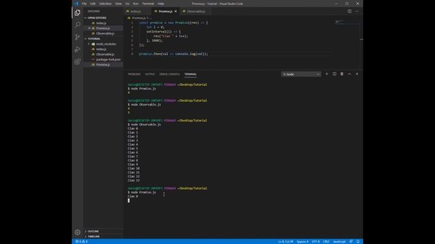The height and width of the screenshot is (244, 435).
Task: Click the JavaScript language mode status item
Action: 339,241
